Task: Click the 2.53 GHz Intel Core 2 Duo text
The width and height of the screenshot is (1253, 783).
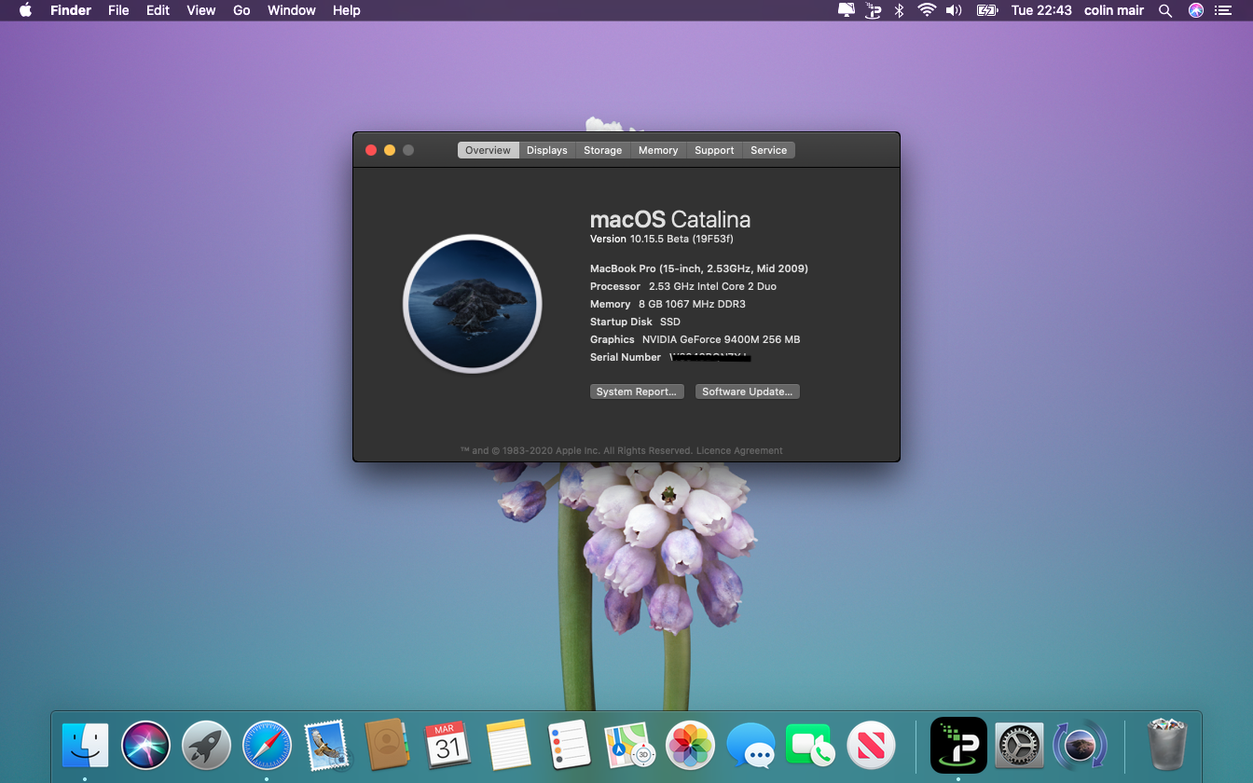Action: [712, 286]
